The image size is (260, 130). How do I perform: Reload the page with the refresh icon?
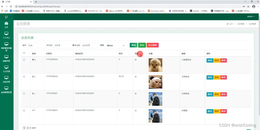tap(11, 7)
